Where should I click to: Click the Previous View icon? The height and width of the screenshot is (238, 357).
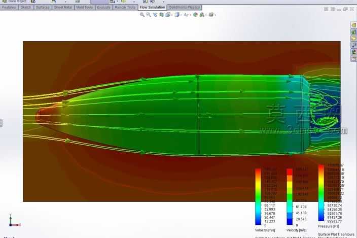pyautogui.click(x=155, y=15)
